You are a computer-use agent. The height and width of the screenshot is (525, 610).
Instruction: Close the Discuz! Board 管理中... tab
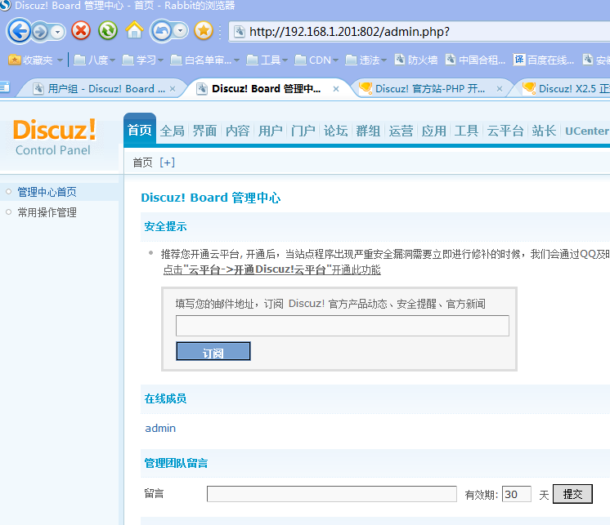(x=336, y=89)
